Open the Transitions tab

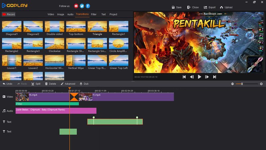point(82,14)
